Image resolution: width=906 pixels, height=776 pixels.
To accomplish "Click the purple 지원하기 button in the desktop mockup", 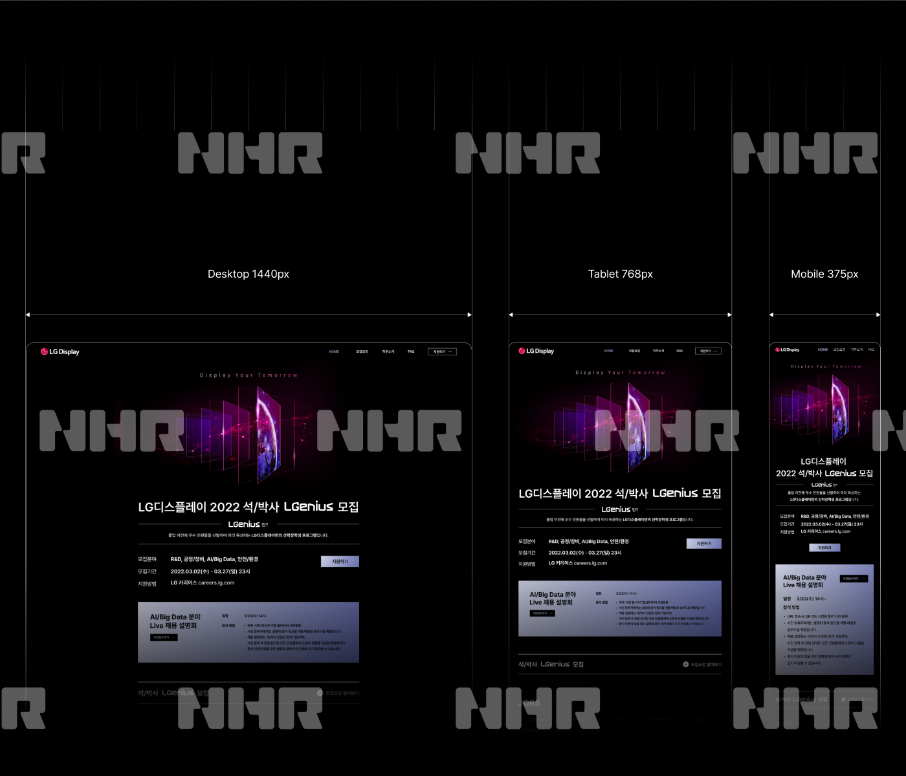I will coord(340,562).
